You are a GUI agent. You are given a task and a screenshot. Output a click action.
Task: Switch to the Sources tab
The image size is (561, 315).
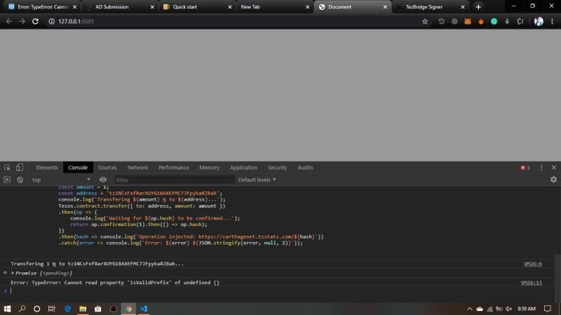tap(107, 168)
